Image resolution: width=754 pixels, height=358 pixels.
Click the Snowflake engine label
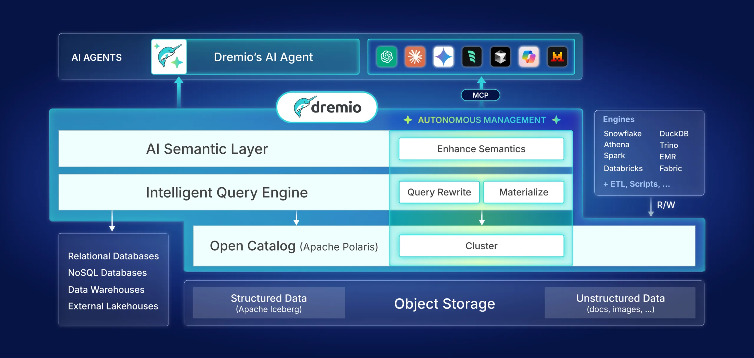pos(622,134)
